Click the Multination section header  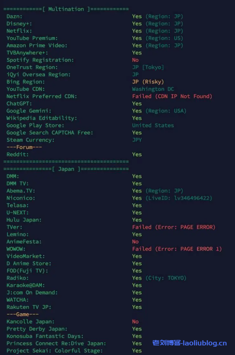tap(66, 9)
